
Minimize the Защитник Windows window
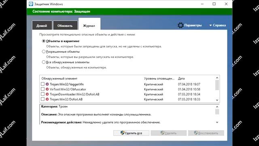pyautogui.click(x=202, y=4)
